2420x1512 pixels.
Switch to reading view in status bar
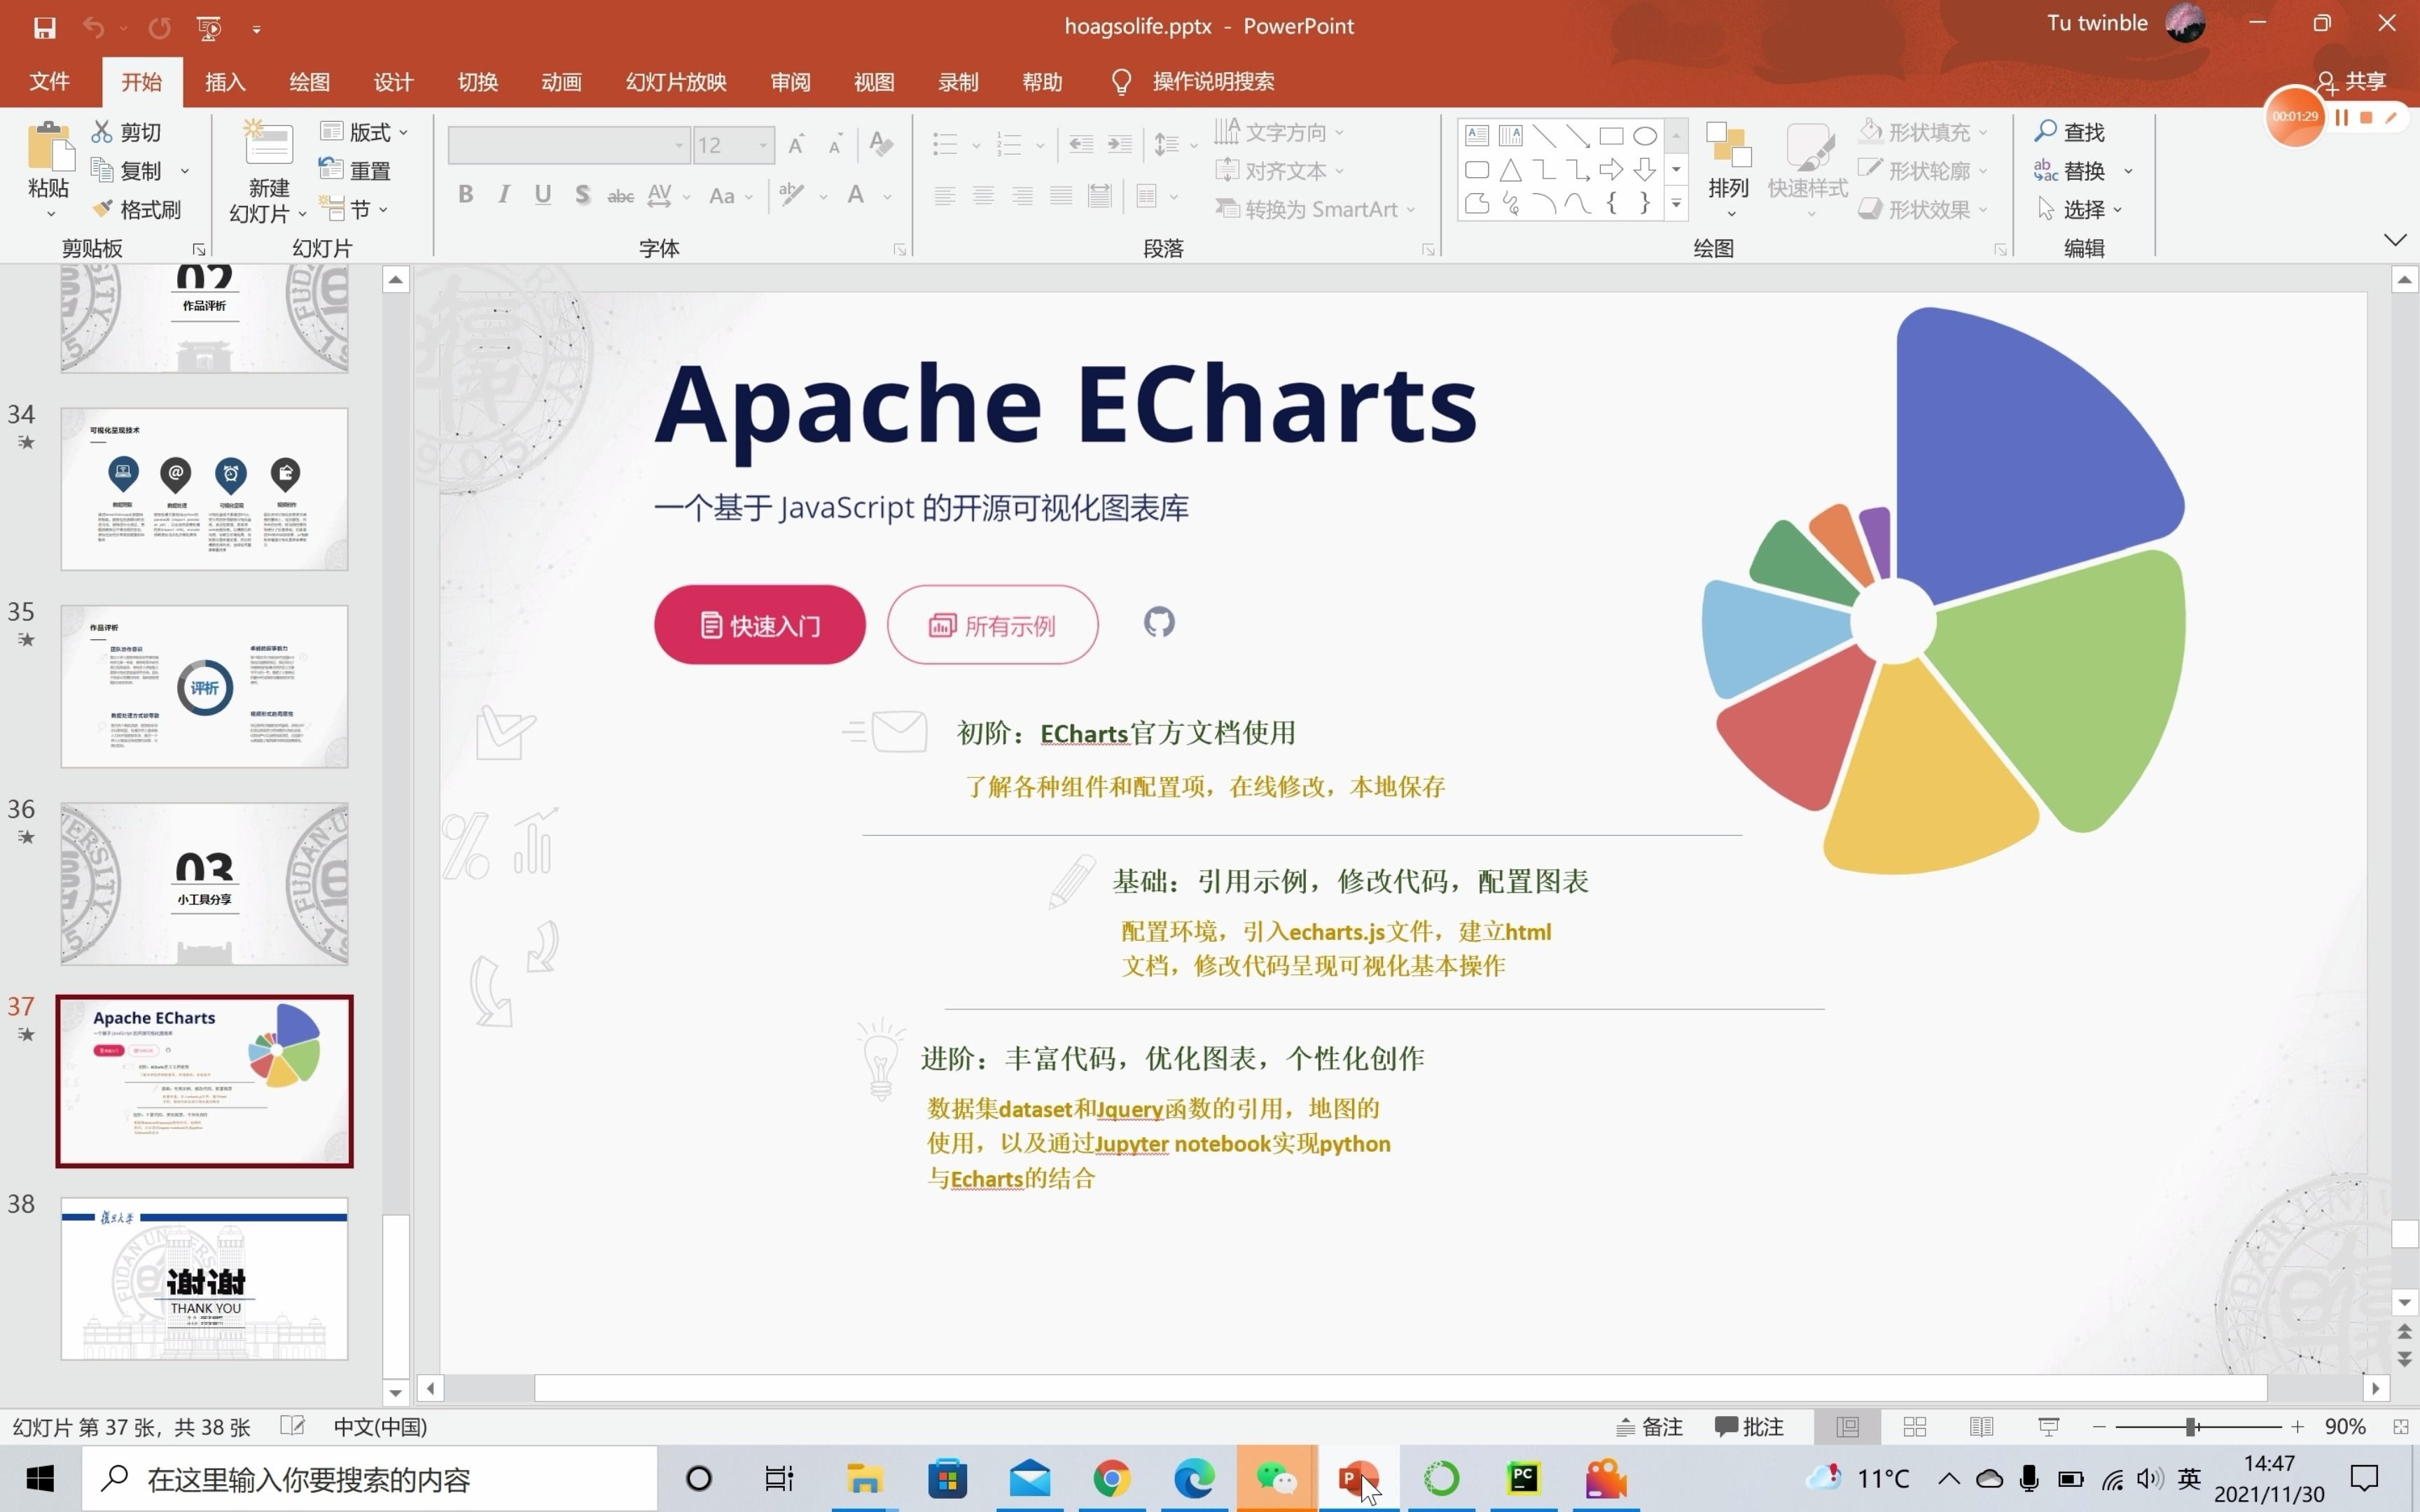1981,1427
